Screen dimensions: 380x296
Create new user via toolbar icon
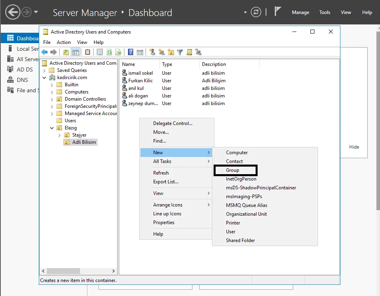[152, 52]
